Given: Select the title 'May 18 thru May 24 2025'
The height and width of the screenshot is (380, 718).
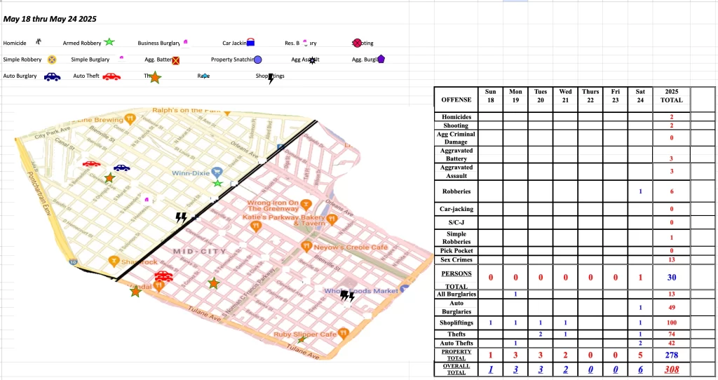Looking at the screenshot, I should [50, 19].
